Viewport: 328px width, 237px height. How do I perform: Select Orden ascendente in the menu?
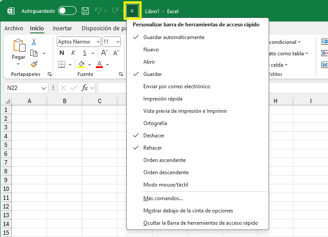pyautogui.click(x=197, y=160)
